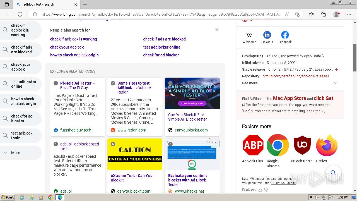Search 'check if adblock is working' sidebar suggestion

coord(21,30)
